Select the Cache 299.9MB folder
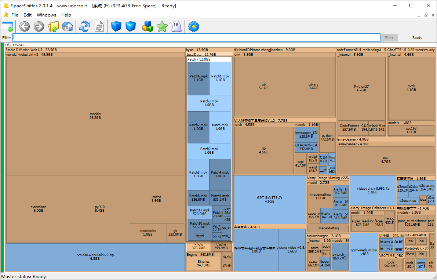 point(221,246)
